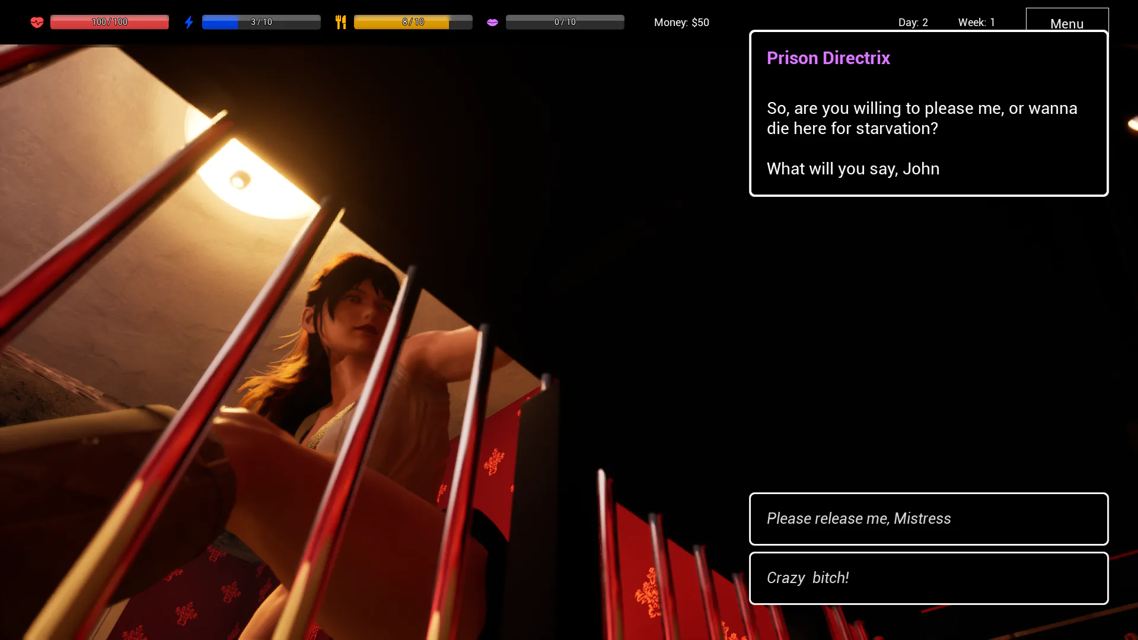1138x640 pixels.
Task: Choose 'Please release me, Mistress' reply
Action: pos(929,518)
